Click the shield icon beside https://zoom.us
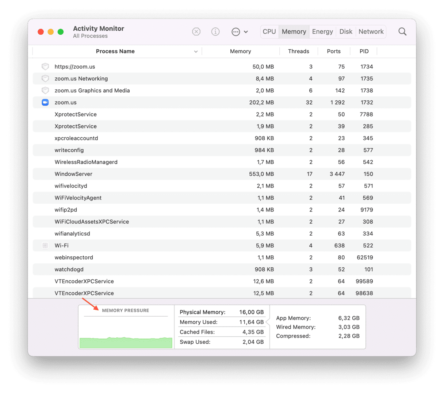Viewport: 444px width, 393px height. (45, 66)
